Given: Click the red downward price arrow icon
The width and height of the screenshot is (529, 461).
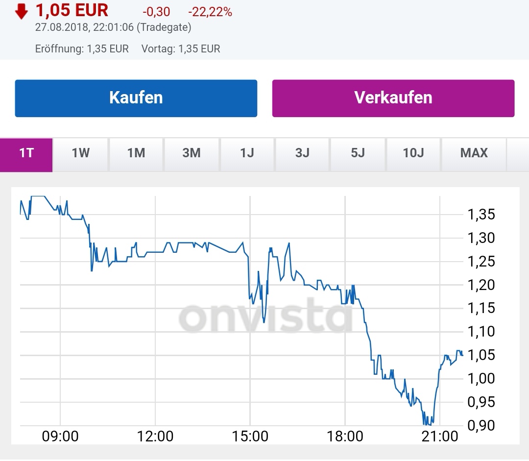Looking at the screenshot, I should (21, 10).
